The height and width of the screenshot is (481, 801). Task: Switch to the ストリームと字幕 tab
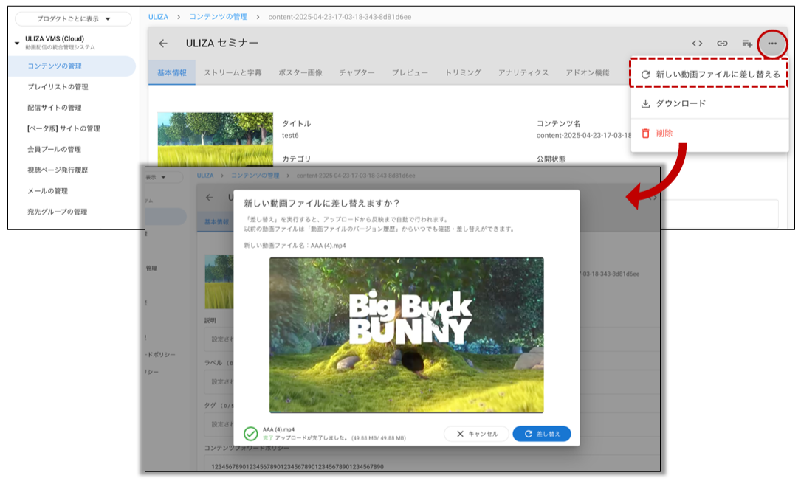click(233, 72)
